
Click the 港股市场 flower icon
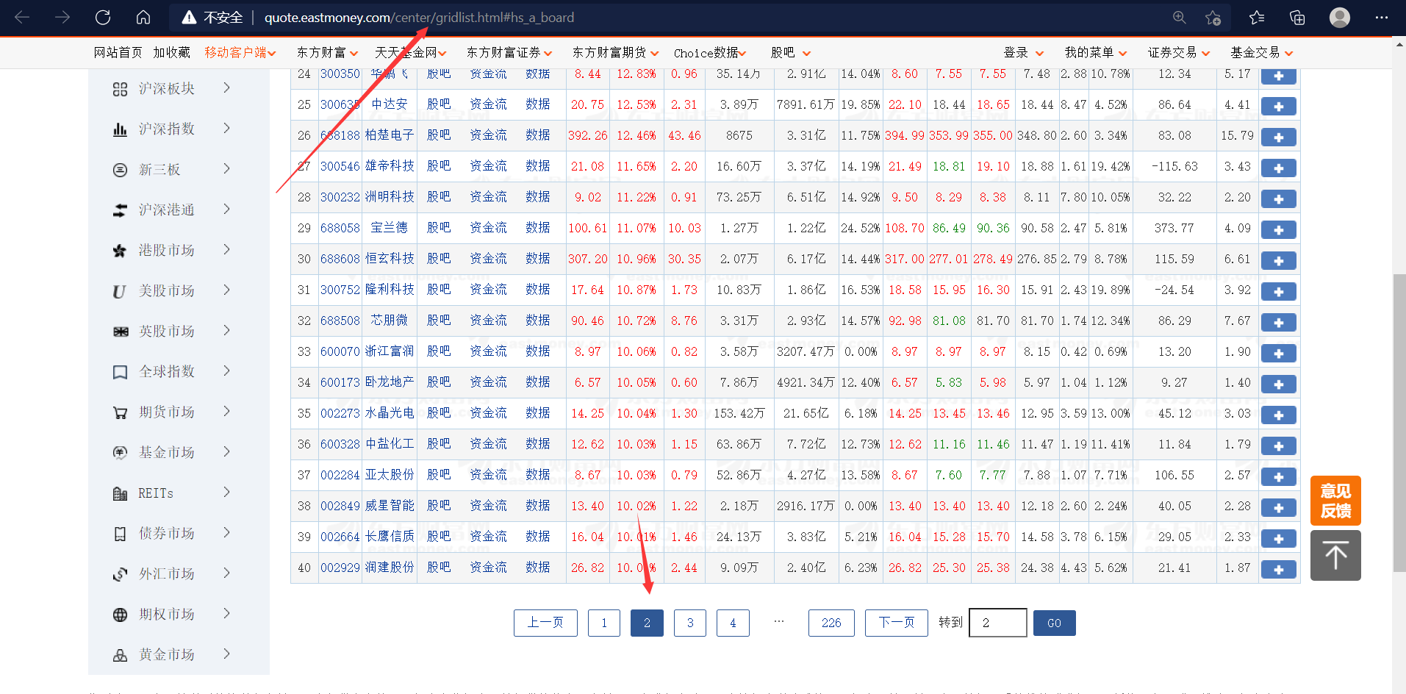(x=121, y=251)
